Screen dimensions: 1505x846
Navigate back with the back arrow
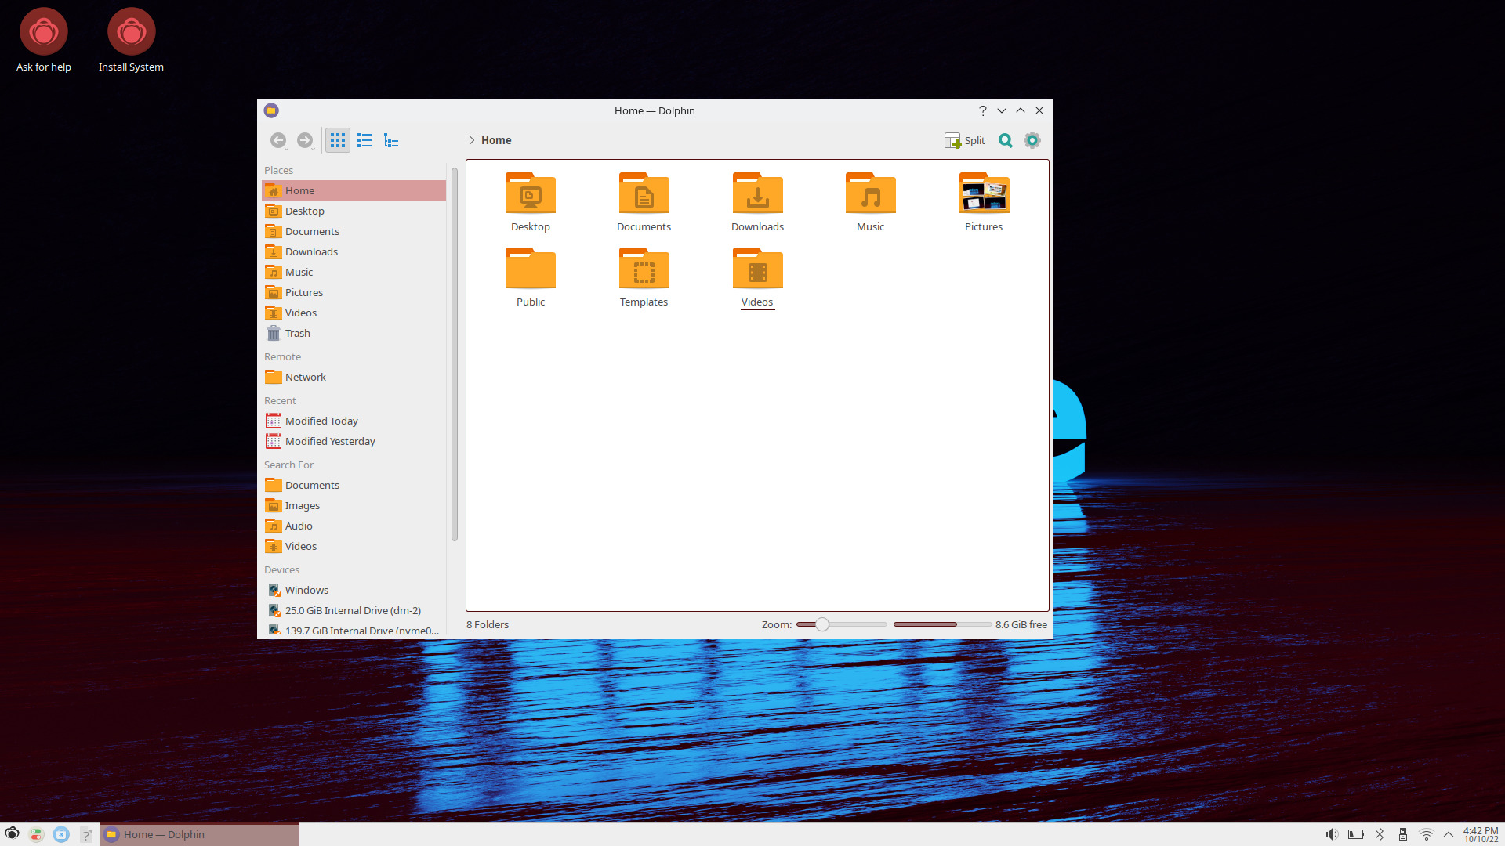278,140
